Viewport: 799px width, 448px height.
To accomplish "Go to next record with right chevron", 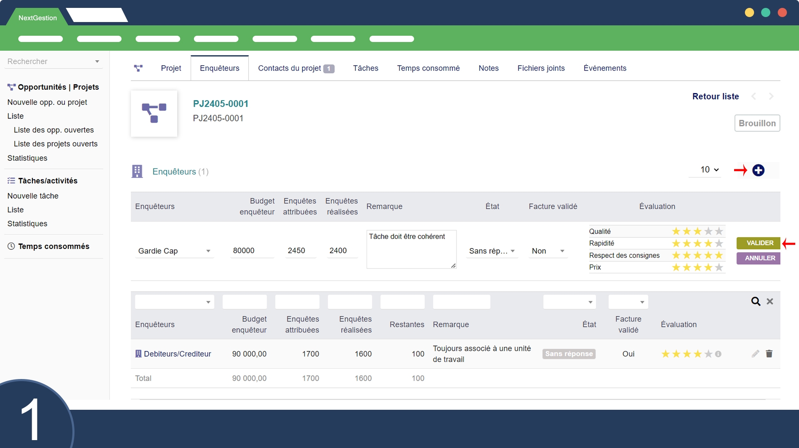I will 771,96.
